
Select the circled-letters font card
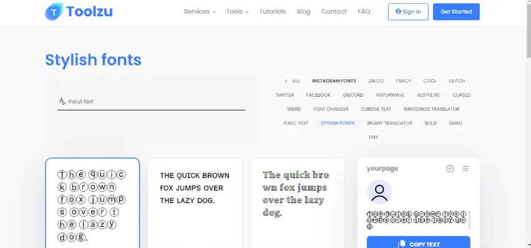92,203
